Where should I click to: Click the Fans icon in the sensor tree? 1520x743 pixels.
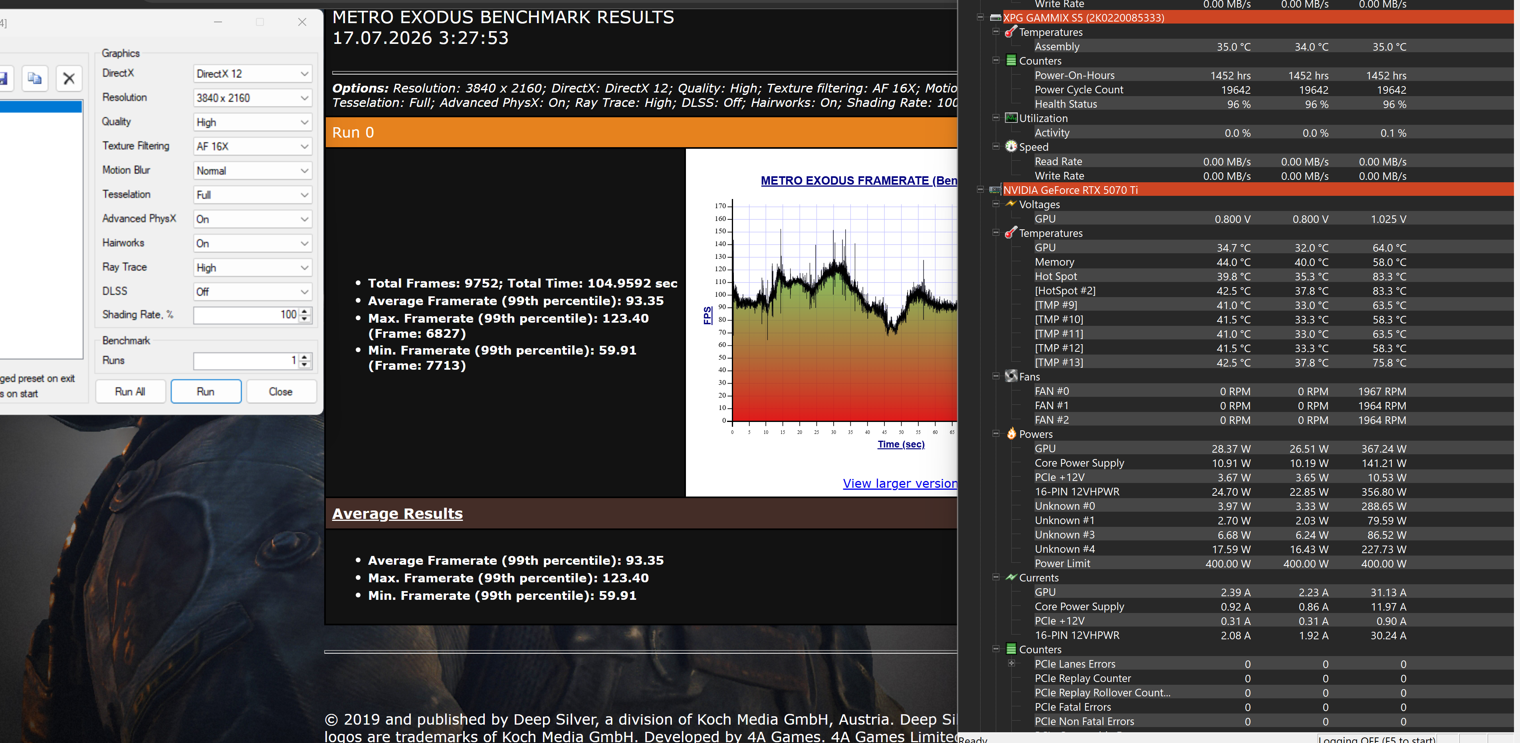(x=1011, y=376)
